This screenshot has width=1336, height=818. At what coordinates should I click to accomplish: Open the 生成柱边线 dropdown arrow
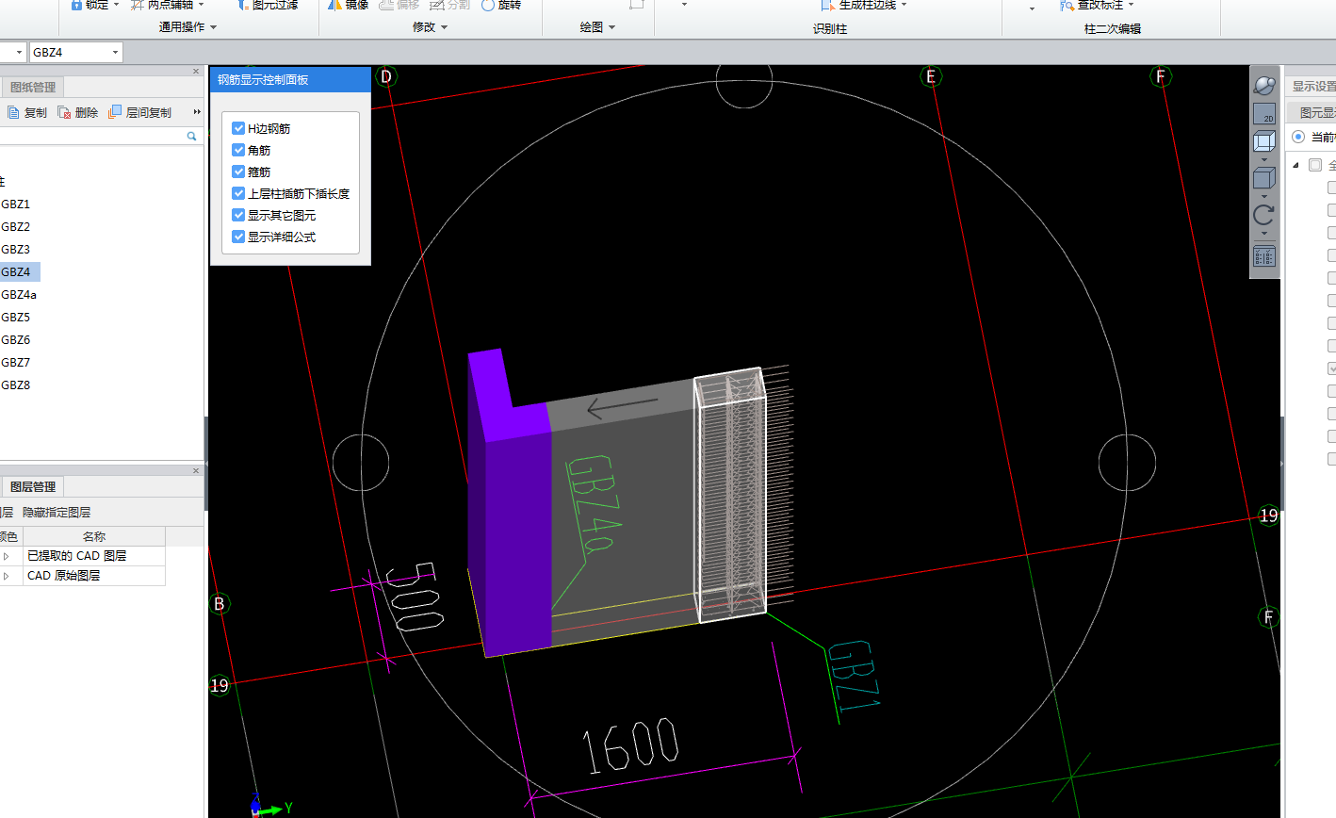click(x=904, y=5)
